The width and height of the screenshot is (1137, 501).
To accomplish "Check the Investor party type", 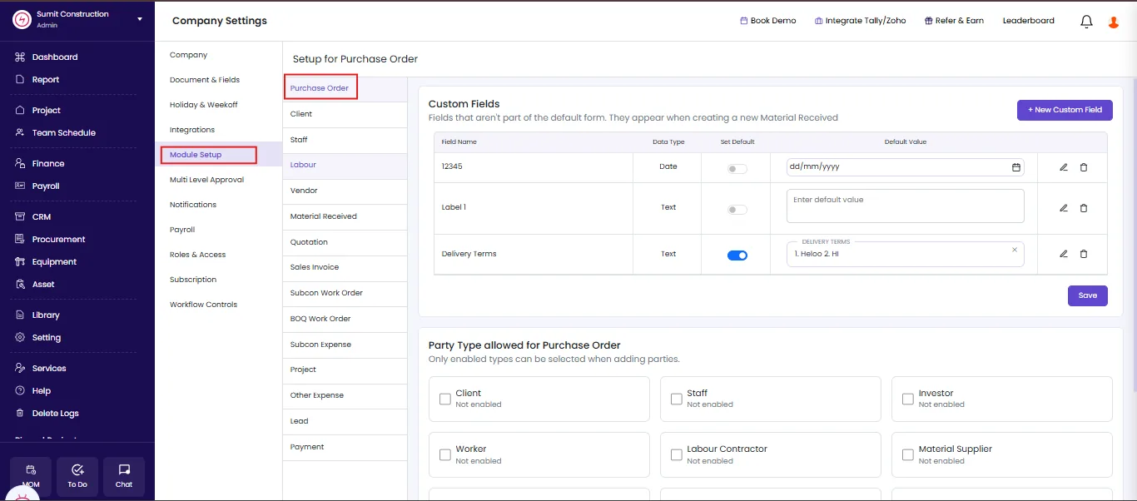I will click(x=907, y=399).
